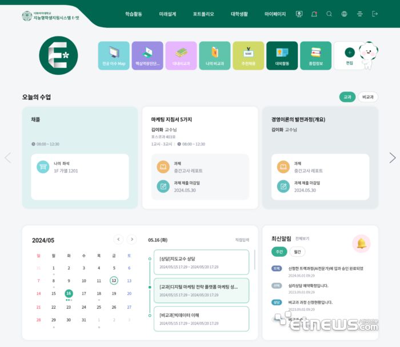Open the 포트폴리오 menu
Image resolution: width=400 pixels, height=347 pixels.
(203, 14)
